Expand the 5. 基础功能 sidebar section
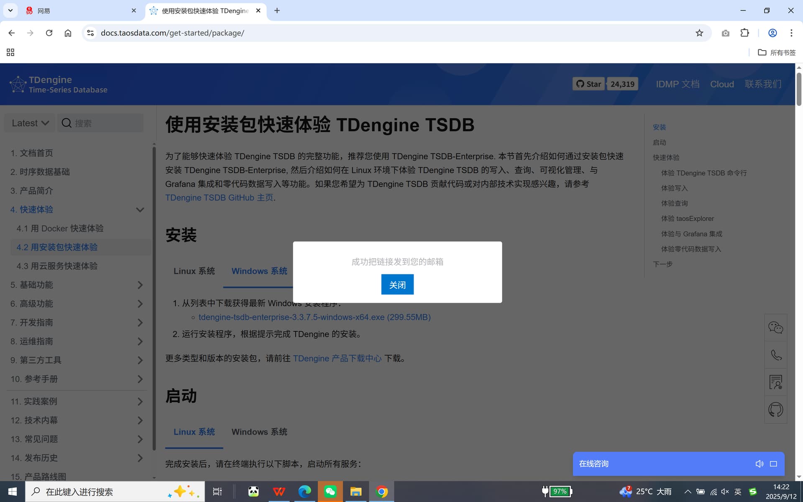 (x=140, y=285)
